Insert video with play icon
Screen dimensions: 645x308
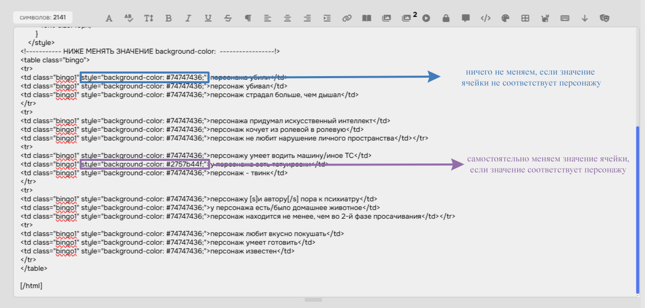click(x=426, y=18)
